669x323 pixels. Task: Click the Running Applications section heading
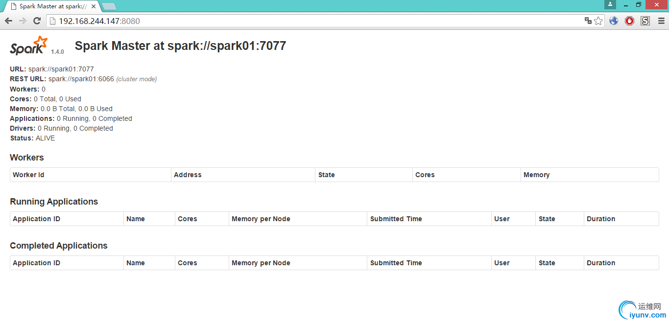pos(54,202)
